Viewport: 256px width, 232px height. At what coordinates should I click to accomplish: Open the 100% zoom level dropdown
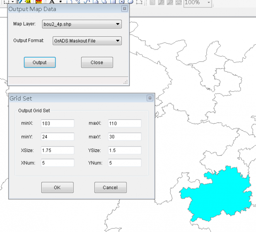click(209, 2)
